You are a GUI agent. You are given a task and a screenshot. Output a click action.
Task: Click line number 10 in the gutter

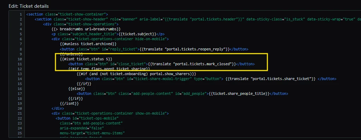click(20, 59)
